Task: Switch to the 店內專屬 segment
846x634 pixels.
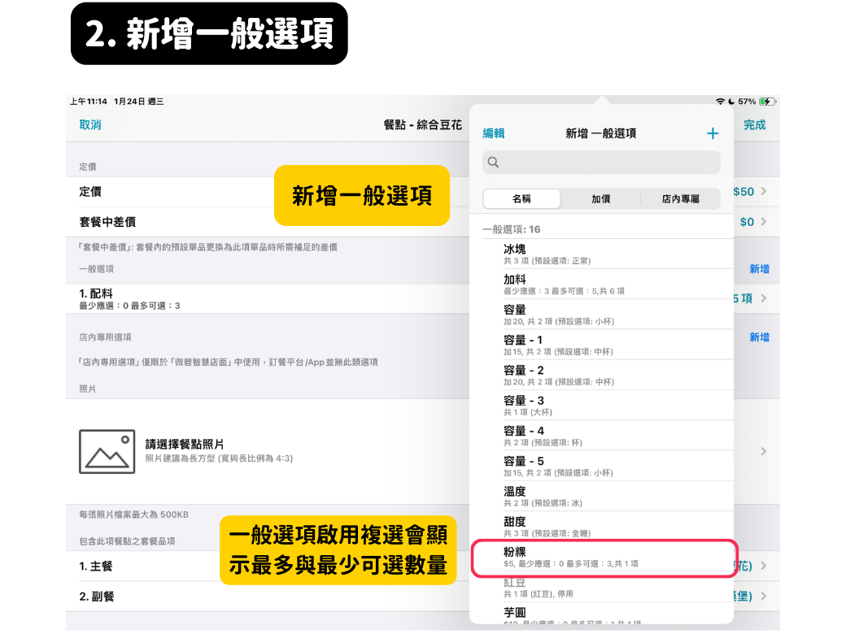Action: click(680, 199)
